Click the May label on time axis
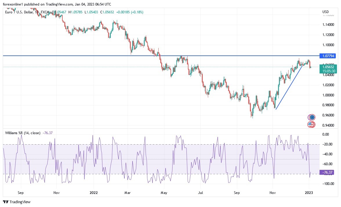 click(164, 193)
